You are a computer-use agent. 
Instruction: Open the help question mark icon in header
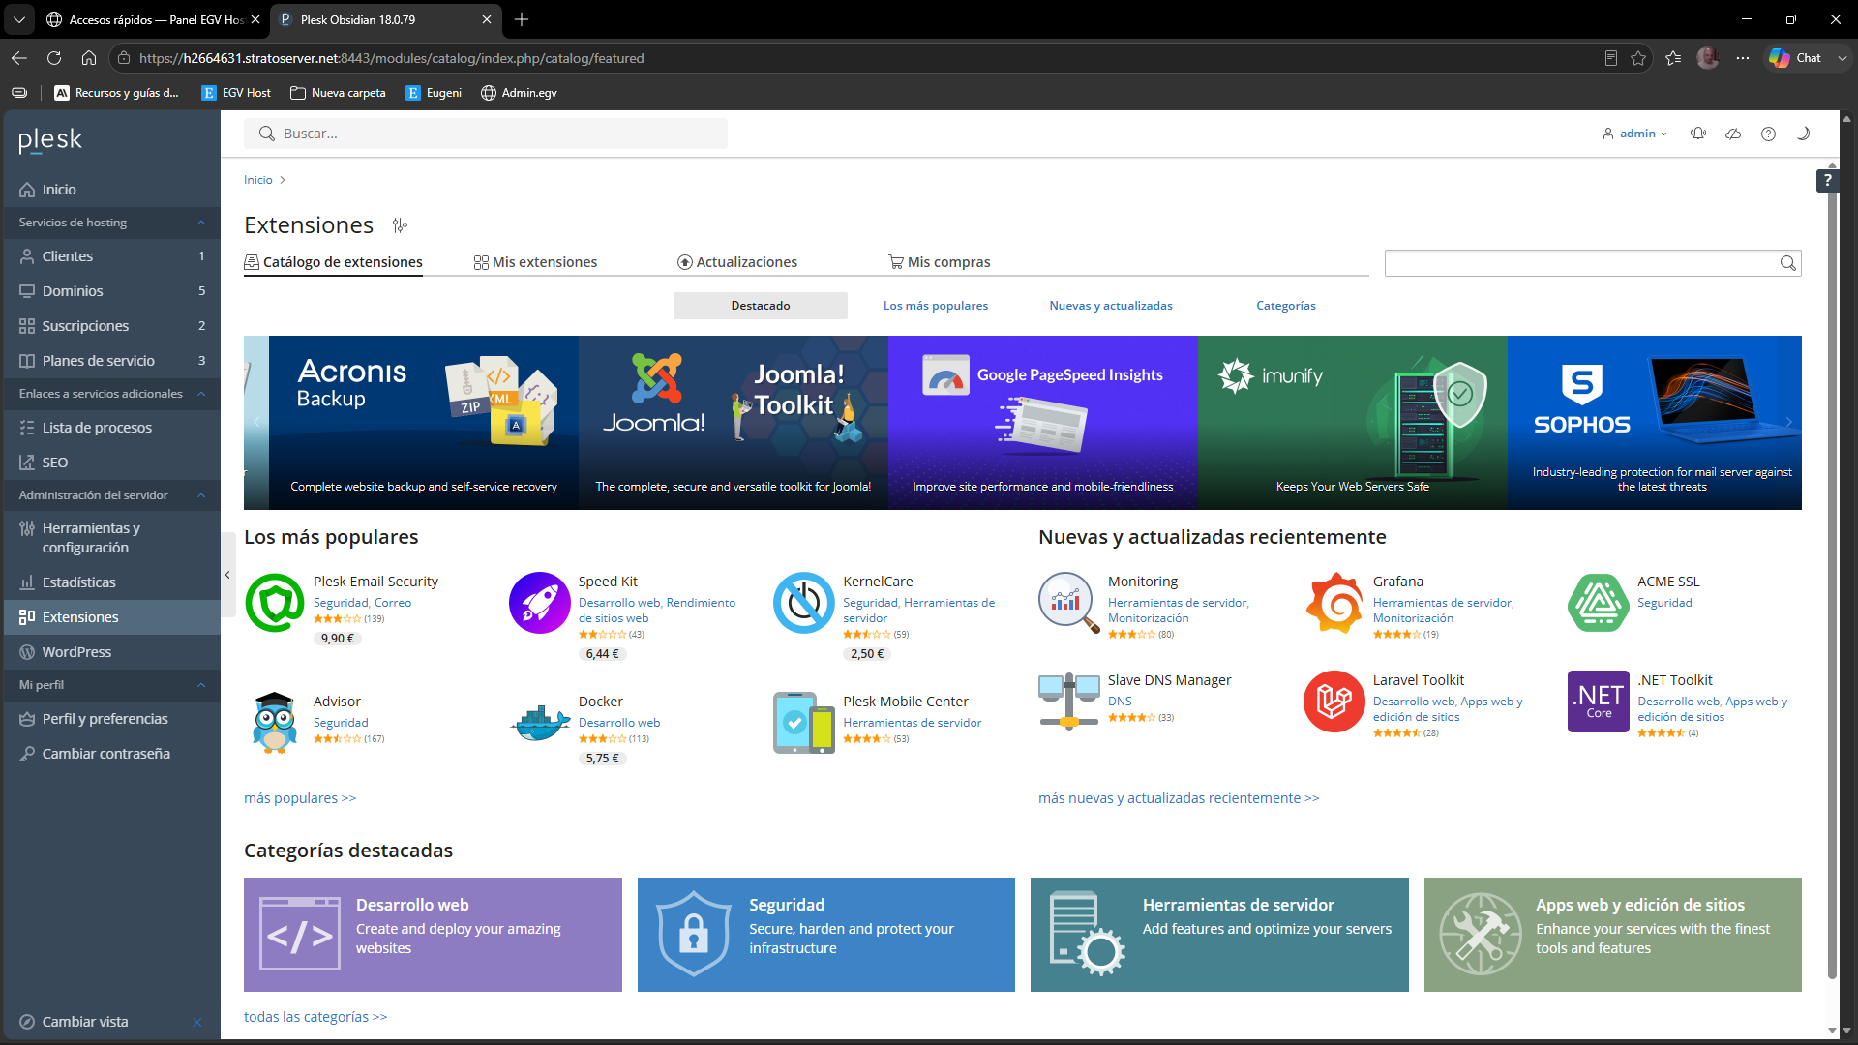[x=1768, y=134]
